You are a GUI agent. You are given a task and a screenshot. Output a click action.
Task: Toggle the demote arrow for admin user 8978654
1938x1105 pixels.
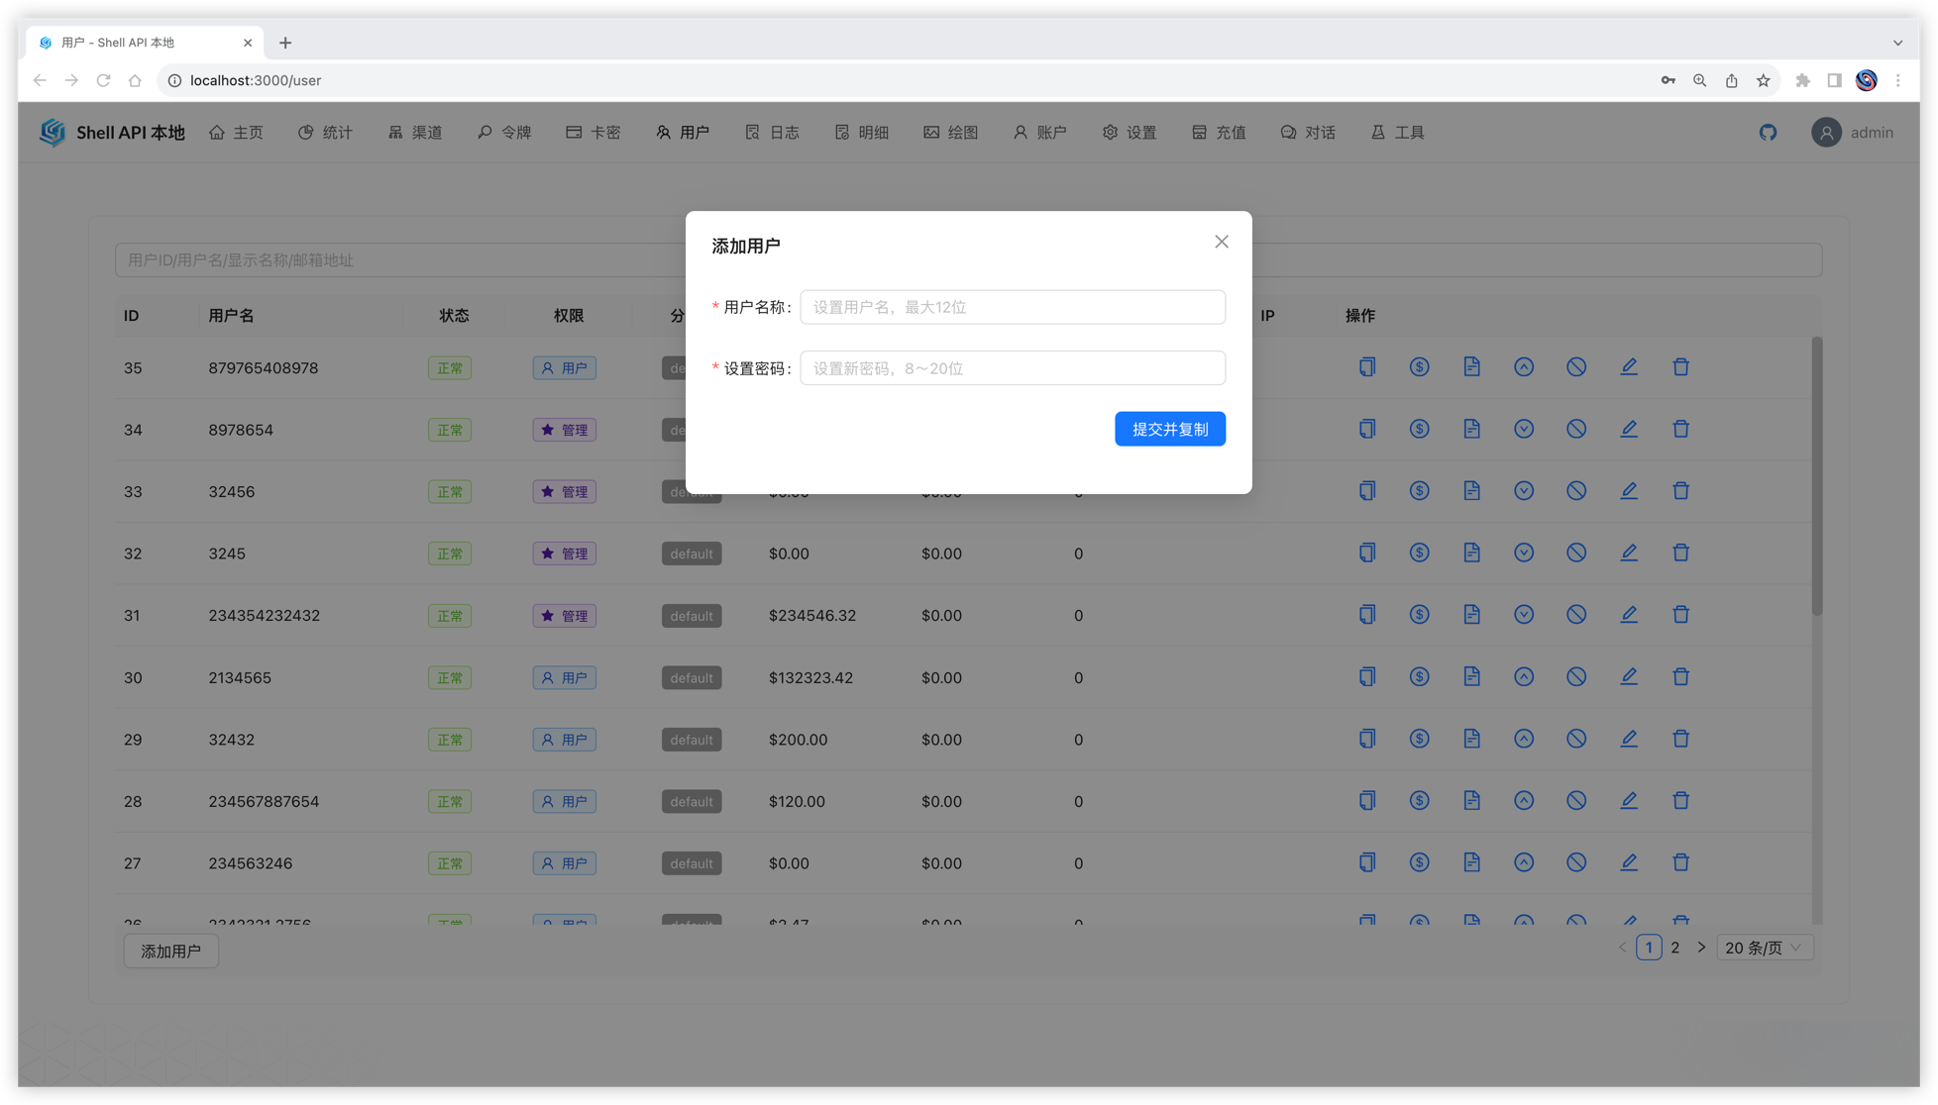(x=1523, y=429)
